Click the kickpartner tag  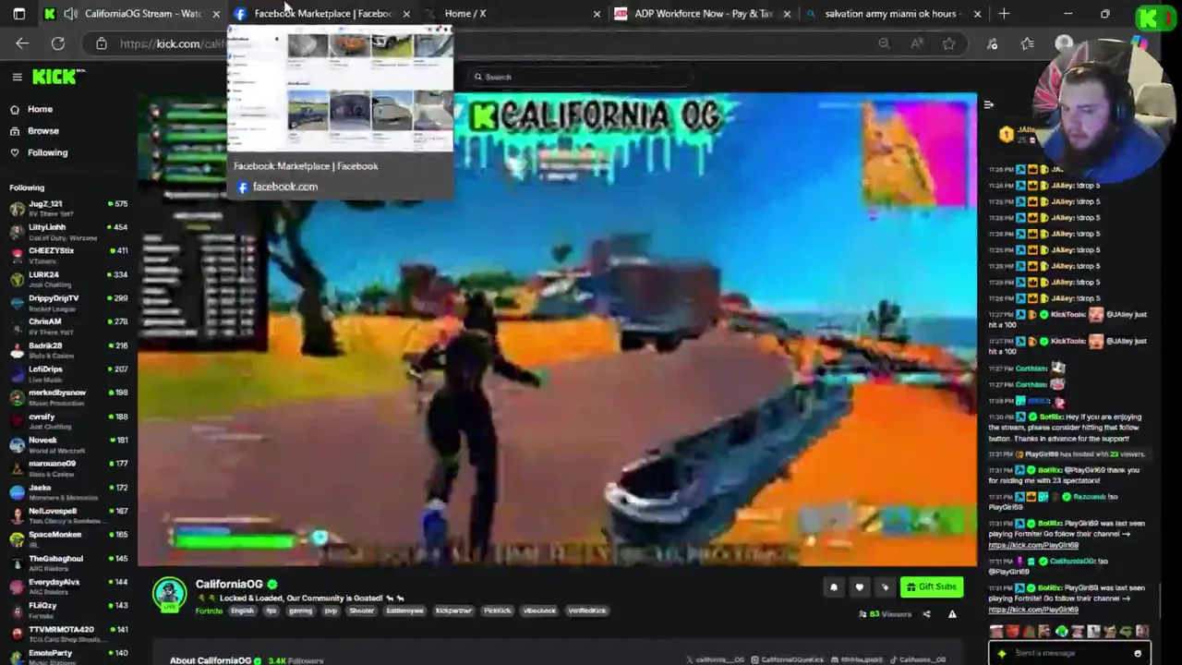[x=453, y=611]
